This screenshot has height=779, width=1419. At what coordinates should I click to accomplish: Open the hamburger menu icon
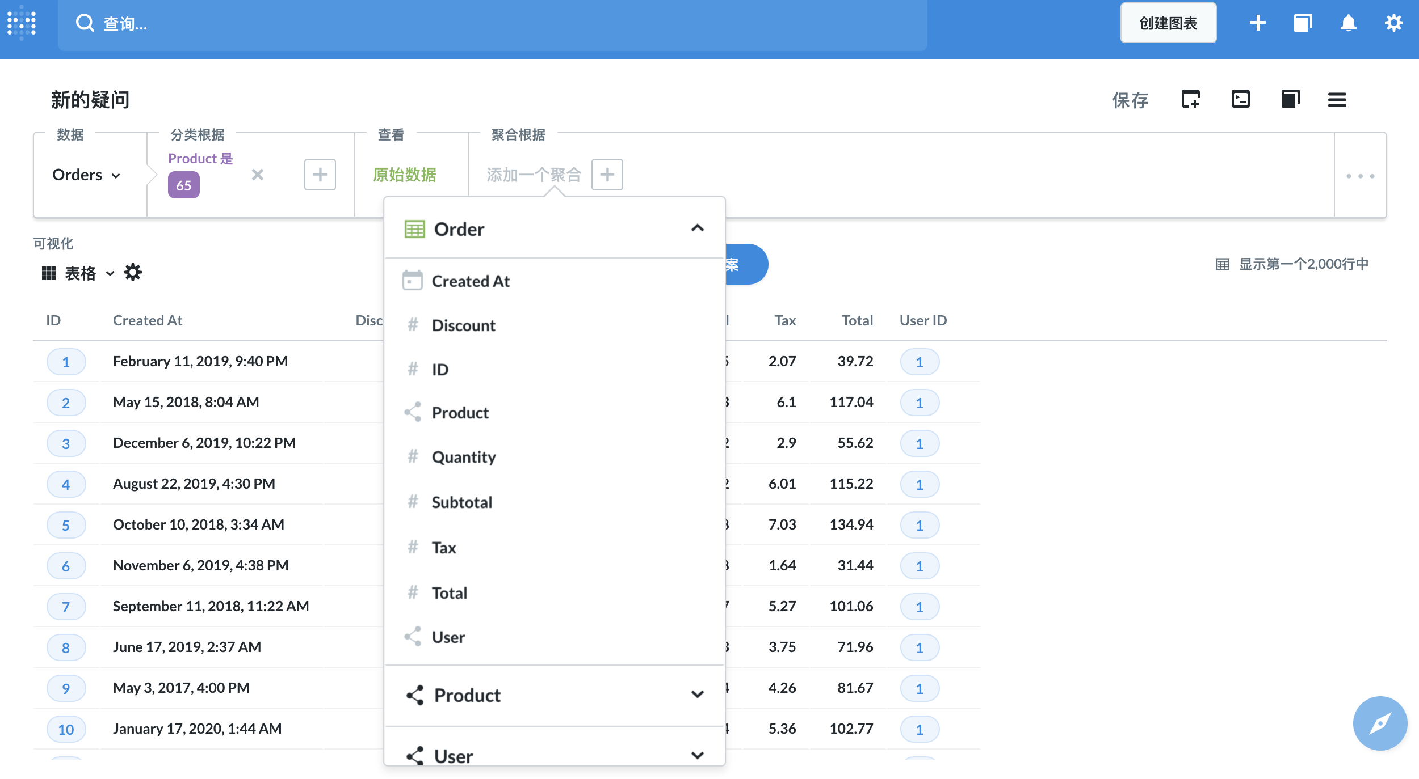1337,100
